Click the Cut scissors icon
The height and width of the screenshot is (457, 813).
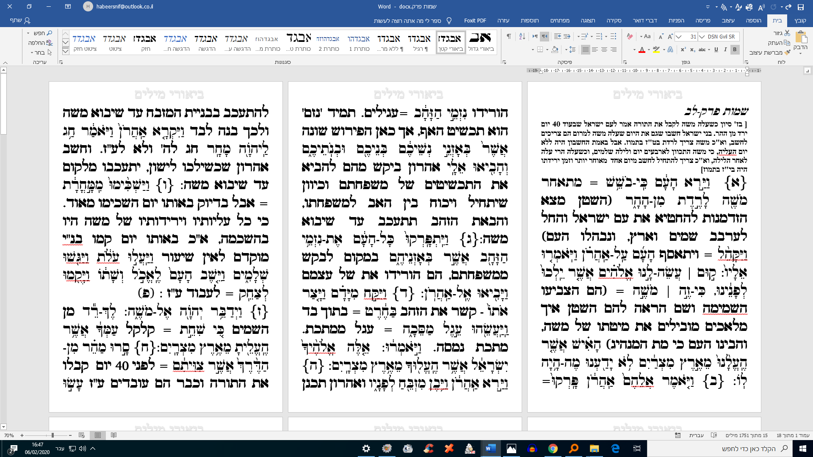787,33
